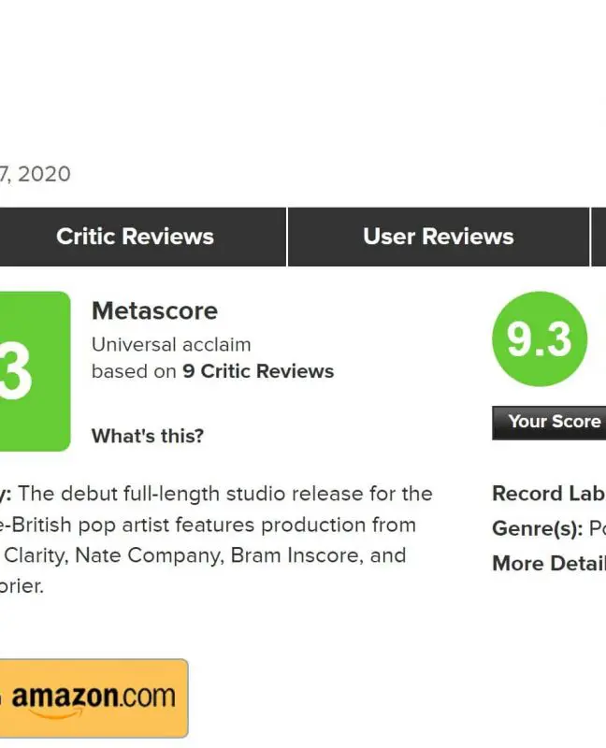
Task: Click the green Metascore number box
Action: coord(34,371)
